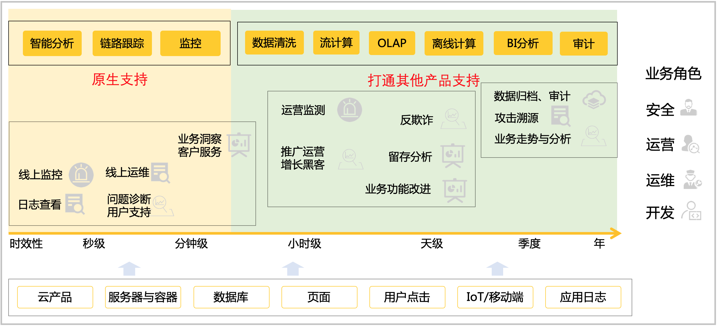Image resolution: width=717 pixels, height=326 pixels.
Task: Click the 留存分析 text label
Action: 410,157
